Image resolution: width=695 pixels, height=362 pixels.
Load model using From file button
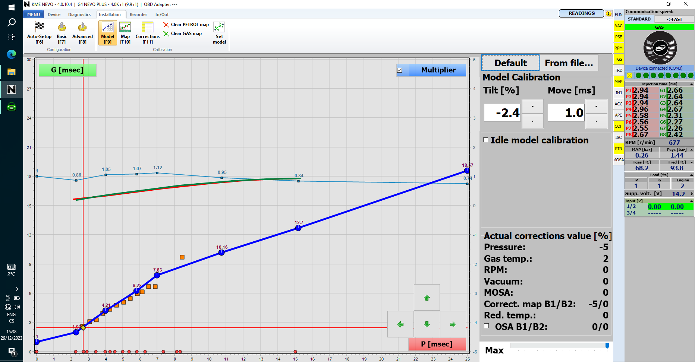[569, 63]
